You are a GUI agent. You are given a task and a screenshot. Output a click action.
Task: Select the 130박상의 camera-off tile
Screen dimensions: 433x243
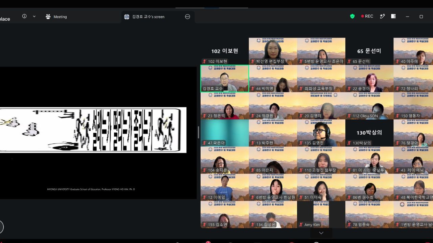[369, 133]
